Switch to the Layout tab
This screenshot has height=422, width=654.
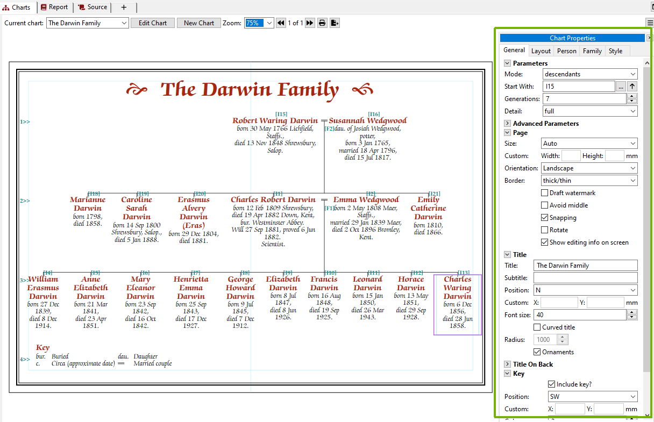(x=541, y=51)
